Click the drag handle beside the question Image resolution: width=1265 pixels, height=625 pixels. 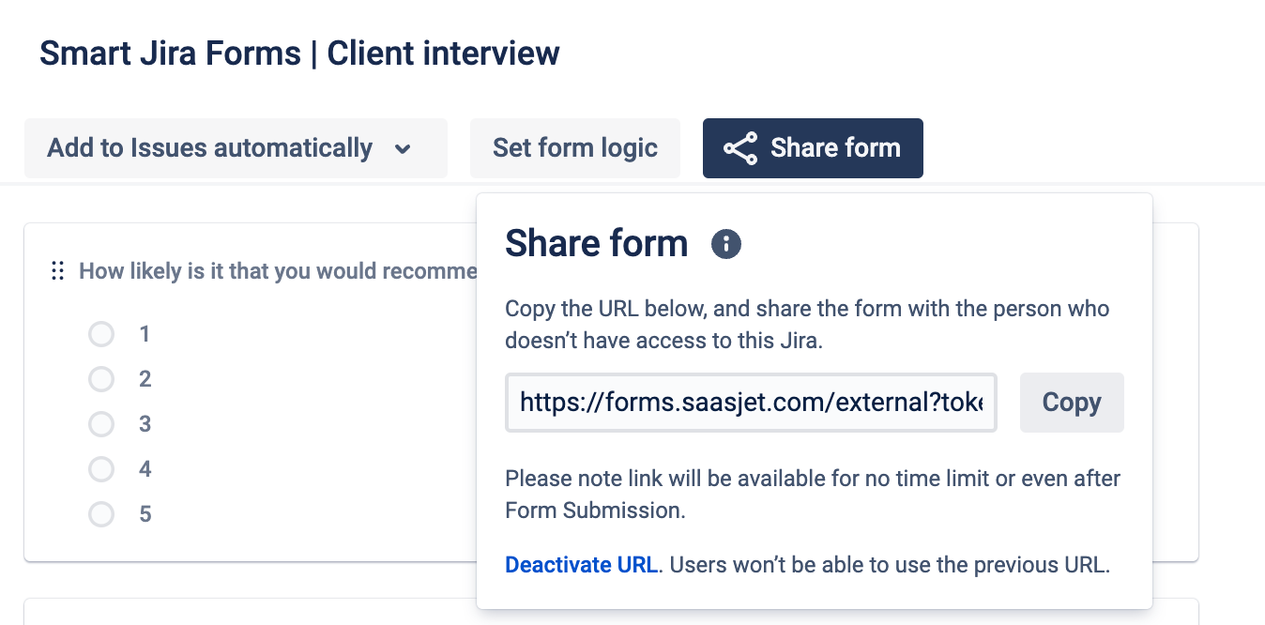coord(57,270)
